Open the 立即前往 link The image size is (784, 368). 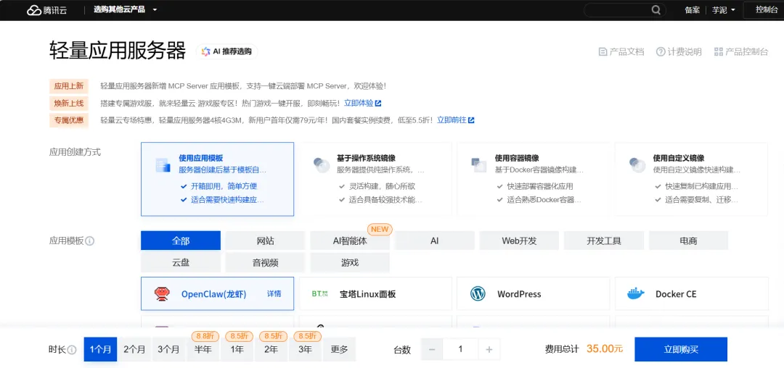pyautogui.click(x=452, y=120)
